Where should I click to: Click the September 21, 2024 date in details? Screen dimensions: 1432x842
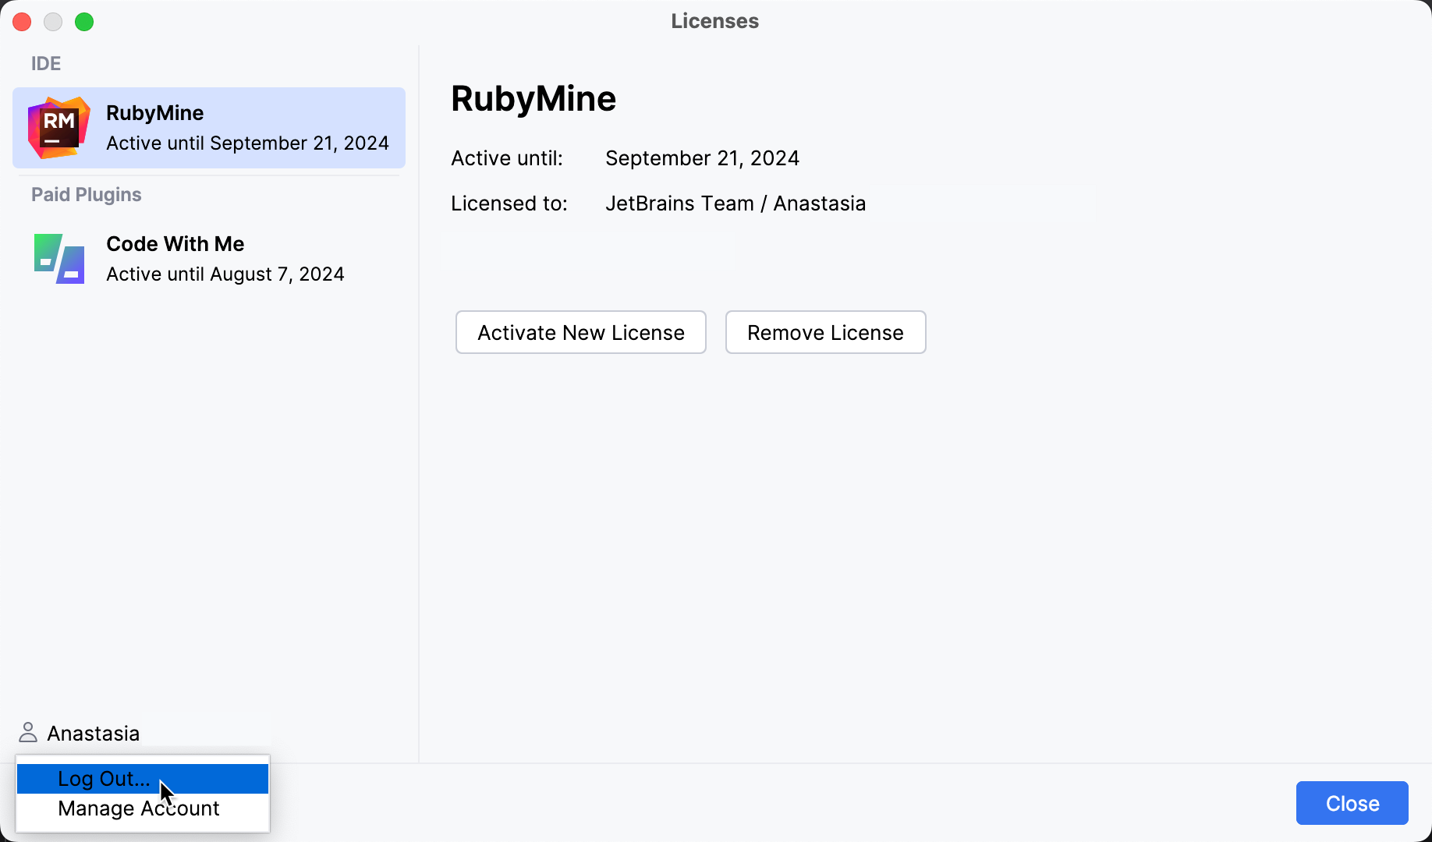tap(702, 158)
